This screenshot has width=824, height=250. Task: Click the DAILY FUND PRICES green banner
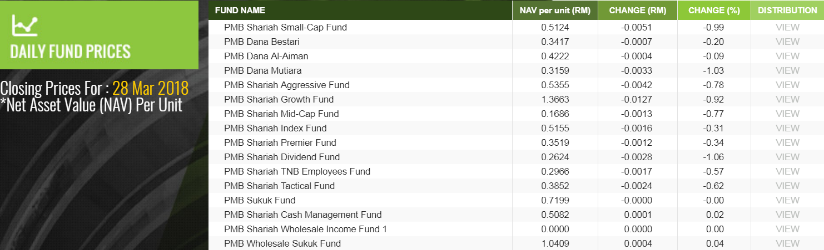pos(99,35)
